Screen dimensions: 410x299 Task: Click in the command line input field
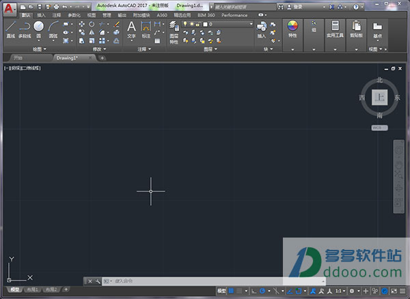tap(213, 281)
